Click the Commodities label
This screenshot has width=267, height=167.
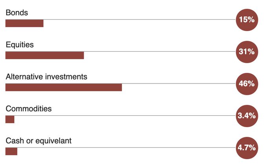coord(28,109)
